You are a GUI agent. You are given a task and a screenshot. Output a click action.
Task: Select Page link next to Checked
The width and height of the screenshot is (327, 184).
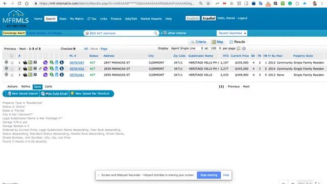point(104,49)
